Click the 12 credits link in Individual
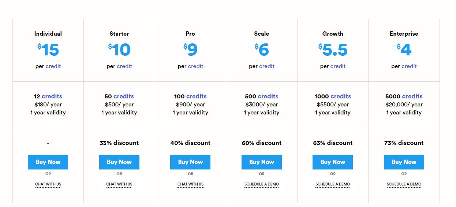Viewport: 456px width, 207px height. (x=52, y=96)
